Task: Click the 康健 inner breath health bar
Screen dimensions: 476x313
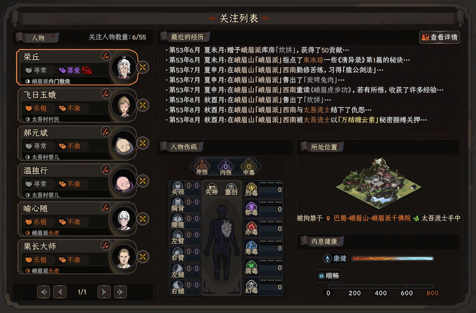Action: click(x=393, y=258)
